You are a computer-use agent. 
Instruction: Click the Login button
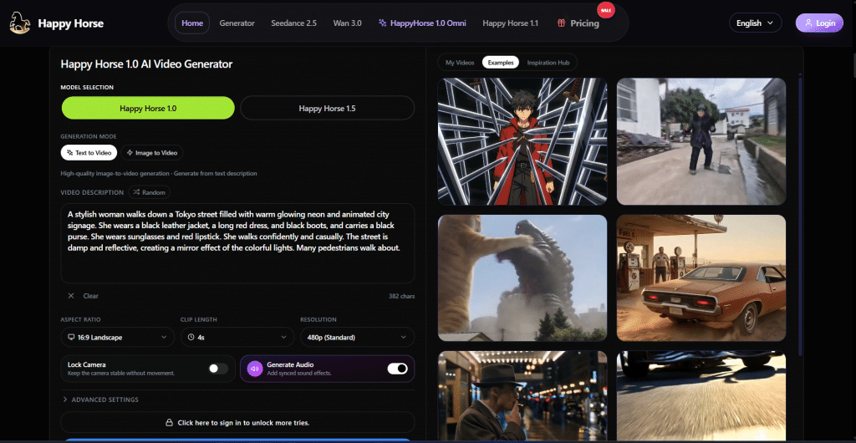[x=819, y=23]
